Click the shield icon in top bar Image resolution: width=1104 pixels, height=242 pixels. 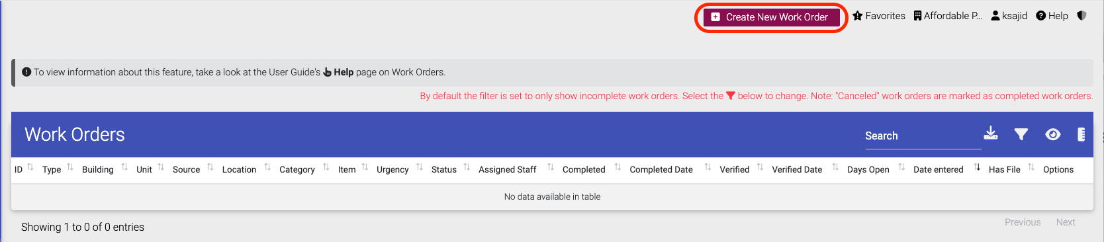(x=1081, y=15)
